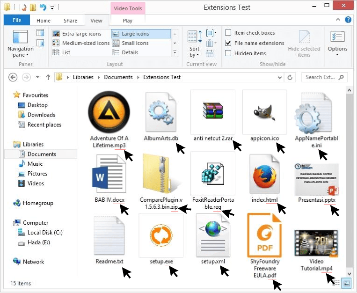Select the BAB IV.docx Word document icon
The height and width of the screenshot is (293, 357).
[x=109, y=174]
